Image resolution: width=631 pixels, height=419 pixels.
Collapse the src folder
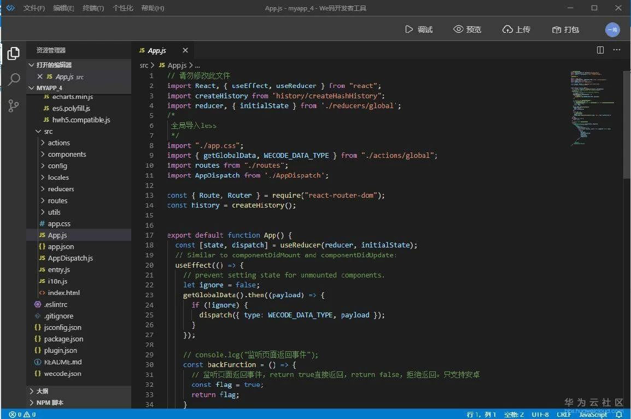38,132
